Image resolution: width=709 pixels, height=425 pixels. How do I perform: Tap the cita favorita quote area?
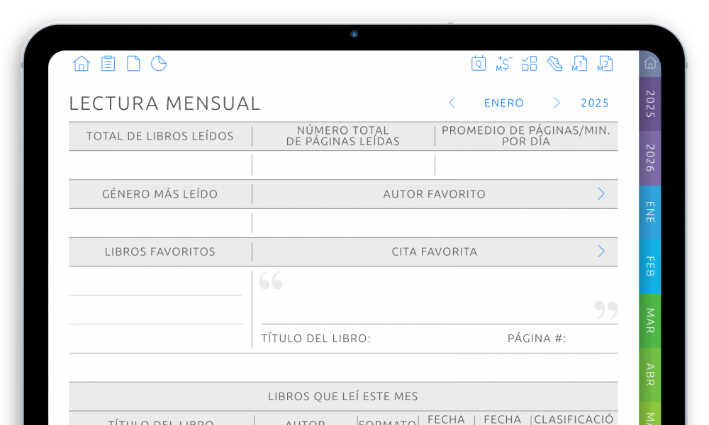click(439, 296)
